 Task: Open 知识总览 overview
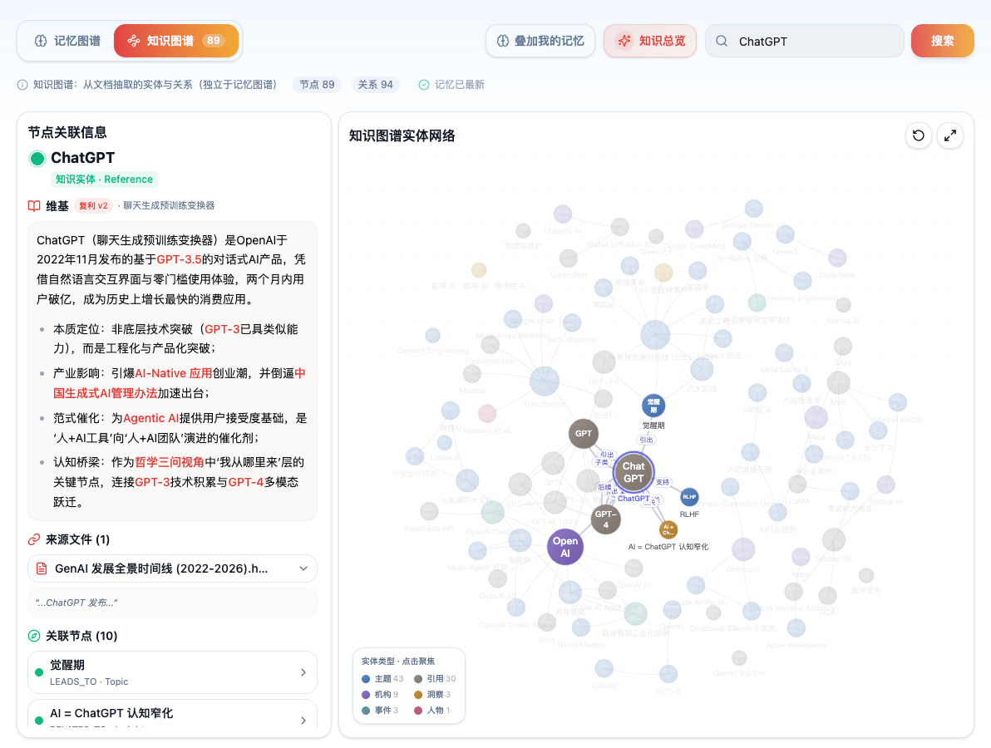(x=649, y=41)
